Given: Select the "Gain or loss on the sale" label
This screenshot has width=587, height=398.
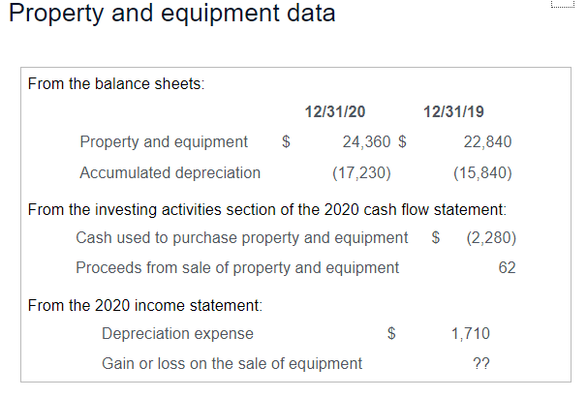Looking at the screenshot, I should click(232, 363).
